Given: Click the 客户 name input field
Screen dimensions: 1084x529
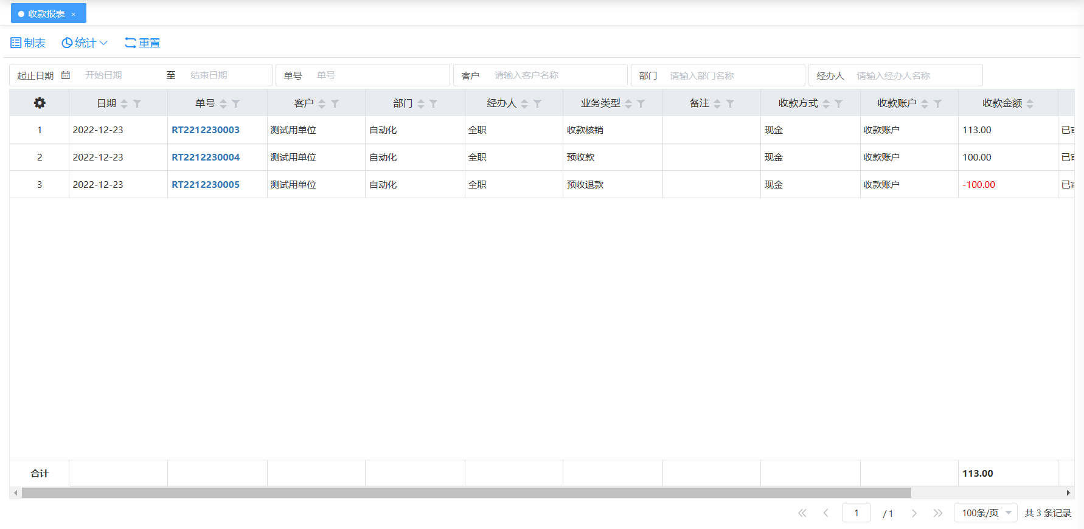Looking at the screenshot, I should 557,75.
